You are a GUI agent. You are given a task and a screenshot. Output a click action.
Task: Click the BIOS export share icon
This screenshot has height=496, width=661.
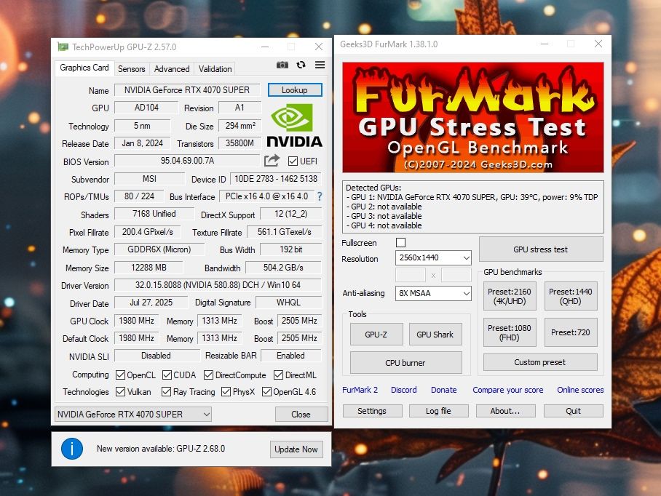coord(272,161)
